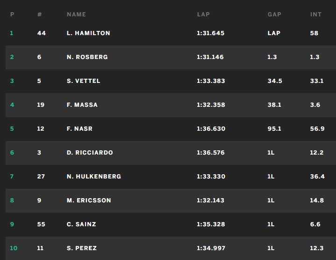Screen dimensions: 336x260
Task: Select car number 44 cell
Action: 41,33
